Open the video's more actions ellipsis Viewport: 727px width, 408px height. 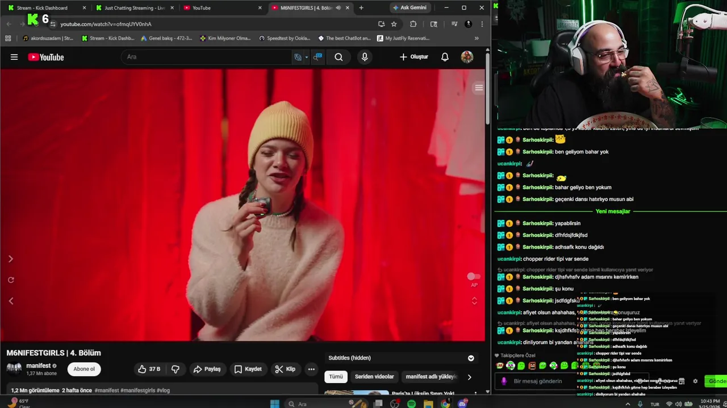tap(311, 369)
